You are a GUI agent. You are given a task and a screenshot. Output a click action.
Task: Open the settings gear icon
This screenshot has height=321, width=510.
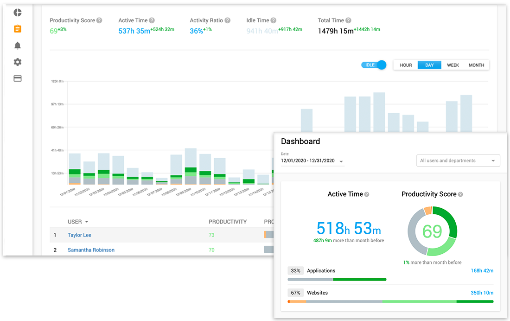(x=18, y=62)
